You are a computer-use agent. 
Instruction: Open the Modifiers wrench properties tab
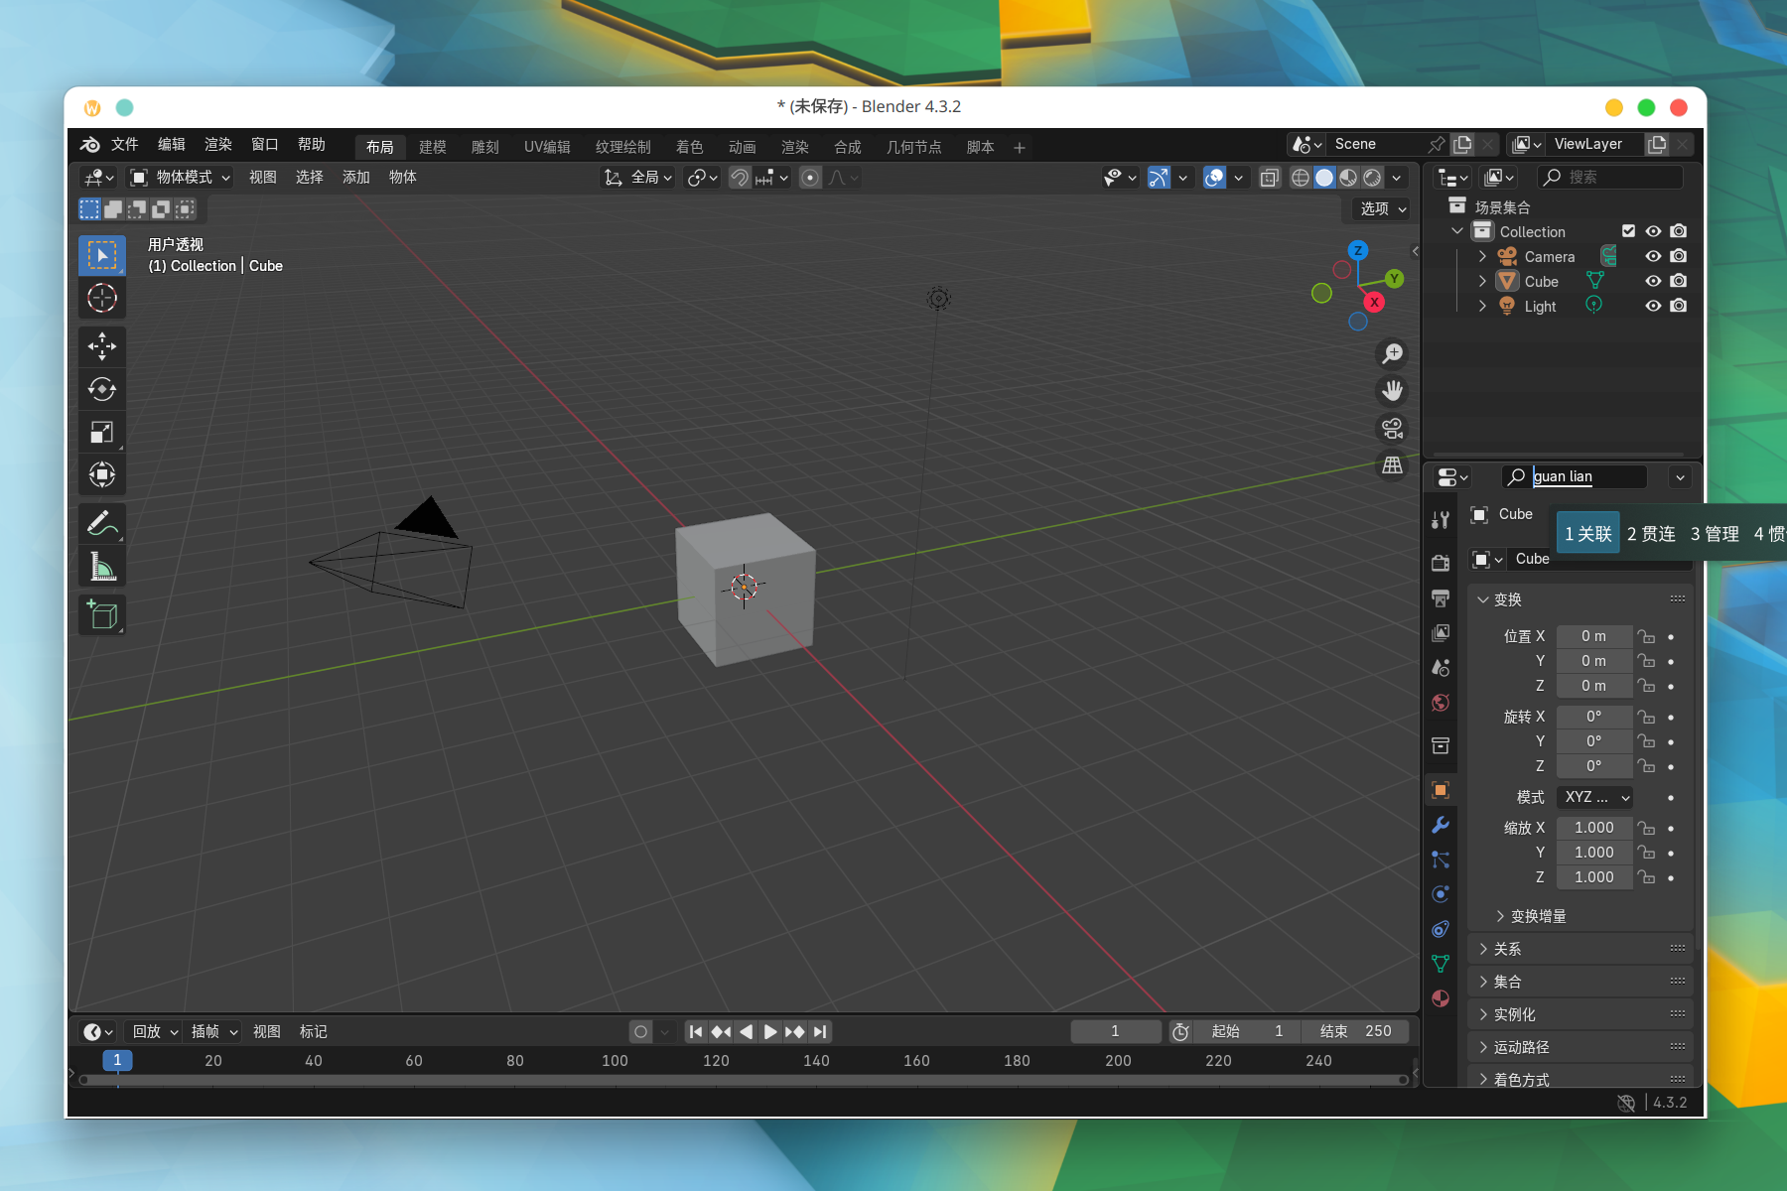1441,825
